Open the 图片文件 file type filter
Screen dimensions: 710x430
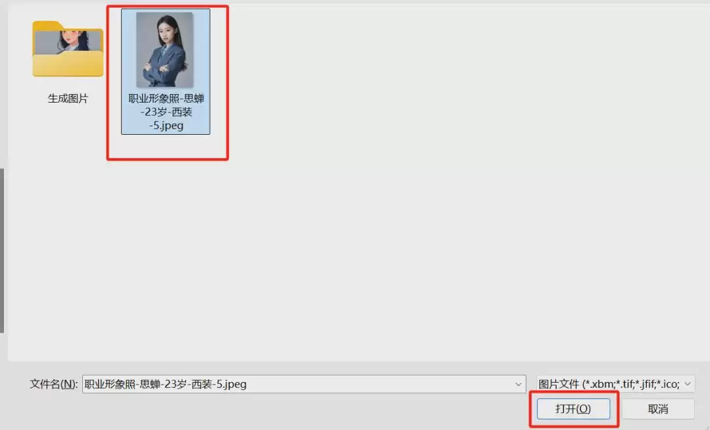(615, 384)
